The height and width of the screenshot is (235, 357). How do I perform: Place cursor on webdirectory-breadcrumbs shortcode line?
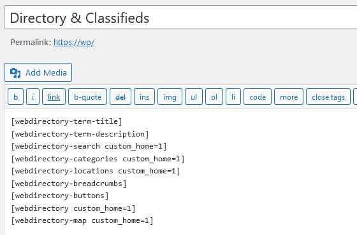(69, 184)
